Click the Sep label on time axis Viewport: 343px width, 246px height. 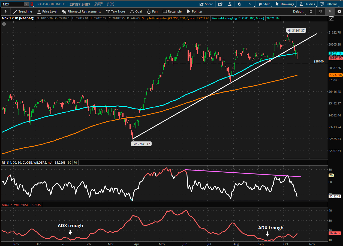click(x=261, y=244)
